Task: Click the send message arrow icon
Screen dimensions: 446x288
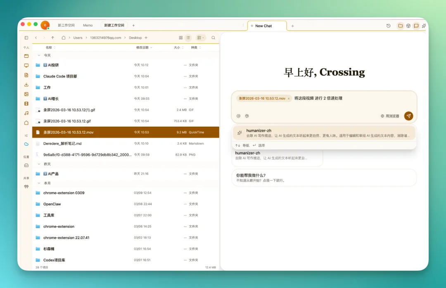Action: 408,116
